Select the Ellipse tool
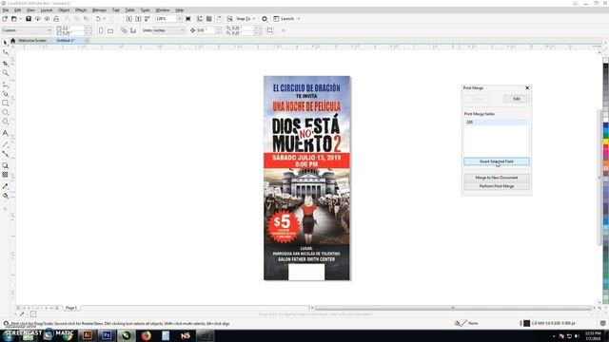 (x=6, y=112)
